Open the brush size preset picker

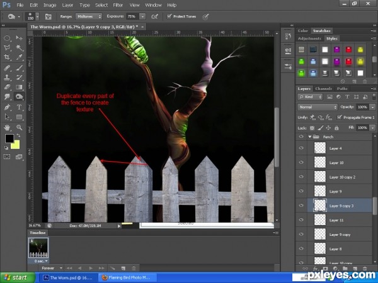point(37,16)
